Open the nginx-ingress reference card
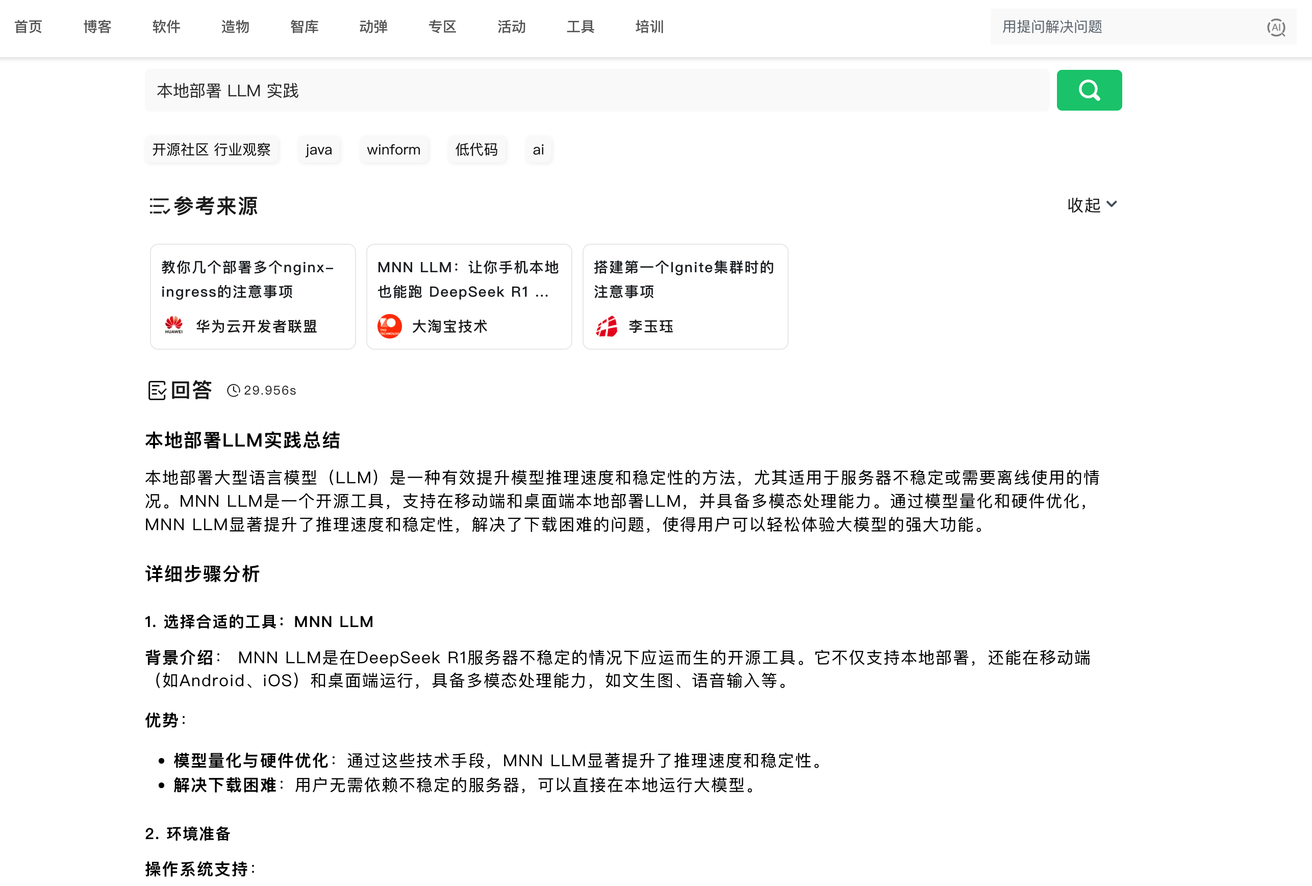Screen dimensions: 1312x886 [x=253, y=279]
